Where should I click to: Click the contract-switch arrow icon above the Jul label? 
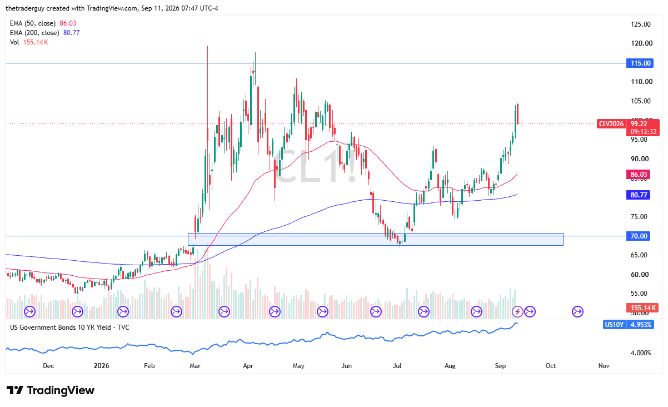(376, 311)
